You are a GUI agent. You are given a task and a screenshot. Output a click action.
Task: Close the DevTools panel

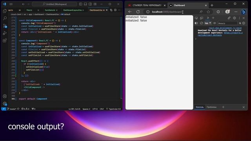(244, 18)
